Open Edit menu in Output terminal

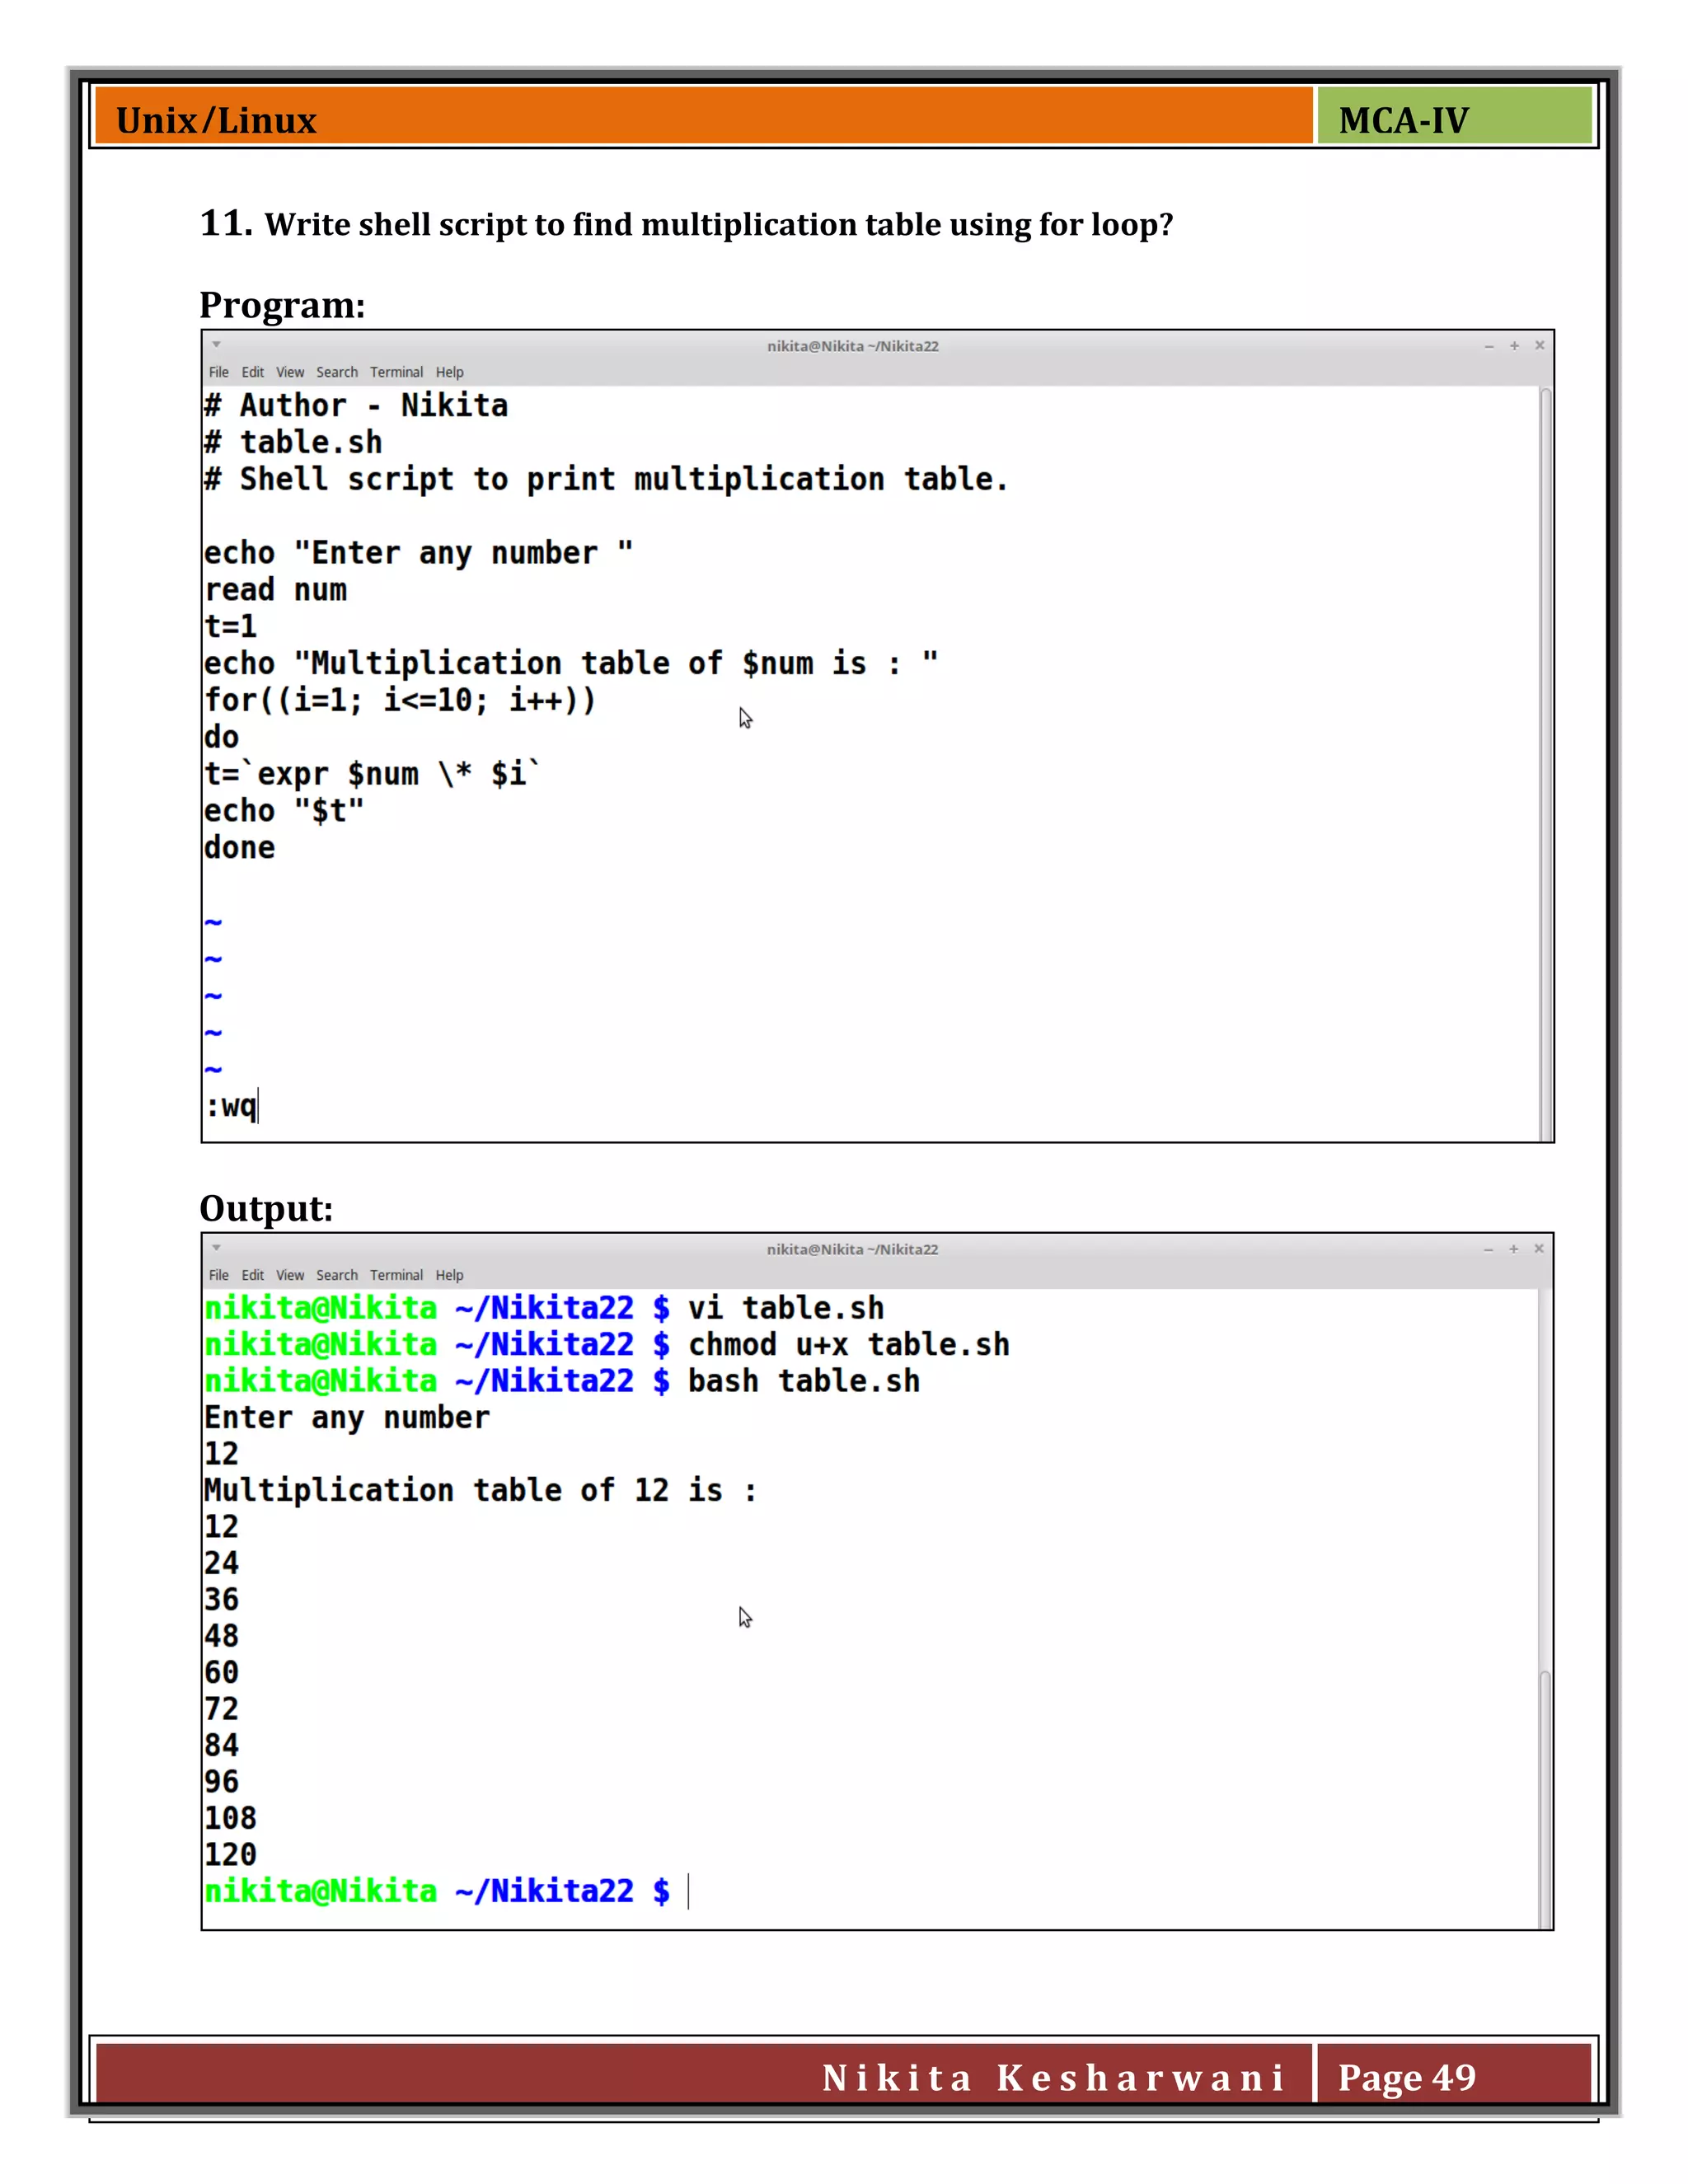tap(252, 1275)
